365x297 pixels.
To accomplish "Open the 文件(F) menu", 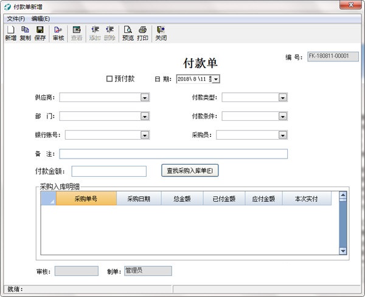I will [15, 19].
